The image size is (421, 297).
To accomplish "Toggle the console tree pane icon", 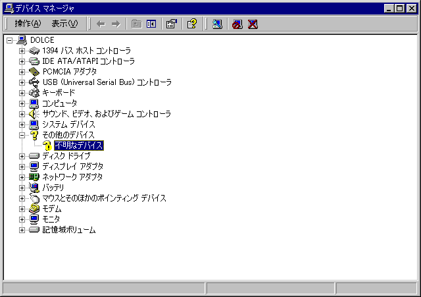I will [x=151, y=24].
